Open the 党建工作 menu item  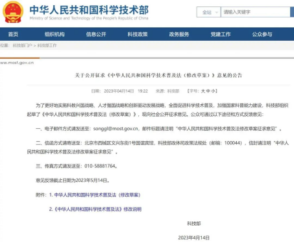(221, 34)
